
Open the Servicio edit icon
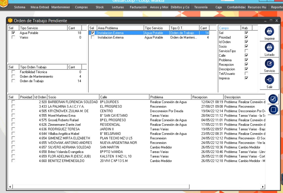pos(269,64)
